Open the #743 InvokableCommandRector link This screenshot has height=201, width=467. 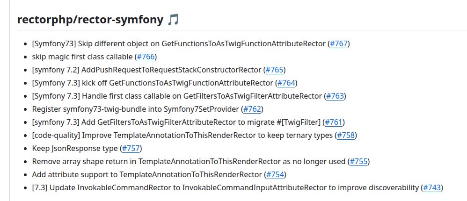(x=432, y=187)
